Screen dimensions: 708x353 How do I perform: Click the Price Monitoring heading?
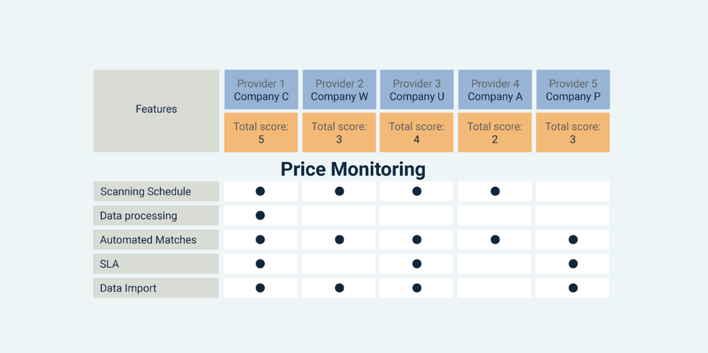pyautogui.click(x=353, y=169)
